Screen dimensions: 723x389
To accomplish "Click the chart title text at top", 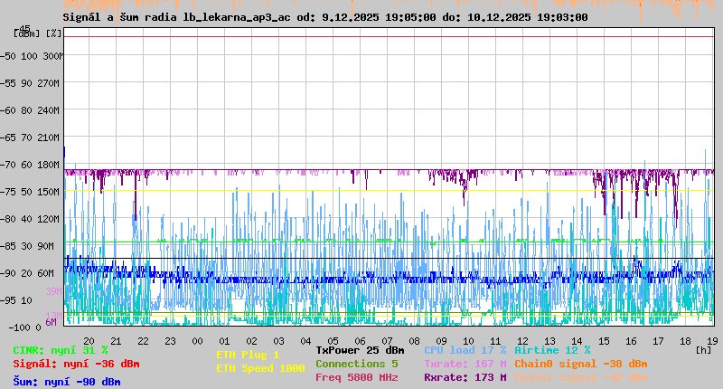I will [x=325, y=17].
